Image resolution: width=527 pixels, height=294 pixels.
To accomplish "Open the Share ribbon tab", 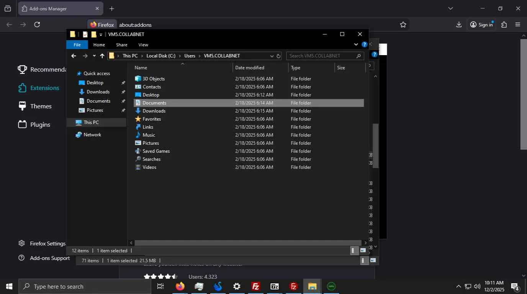I will [x=121, y=45].
